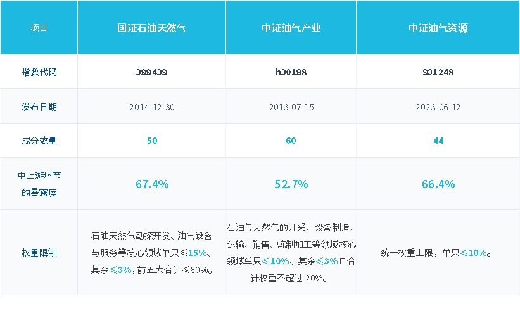This screenshot has height=313, width=520.
Task: Select the date 2013-07-15
Action: [x=291, y=107]
